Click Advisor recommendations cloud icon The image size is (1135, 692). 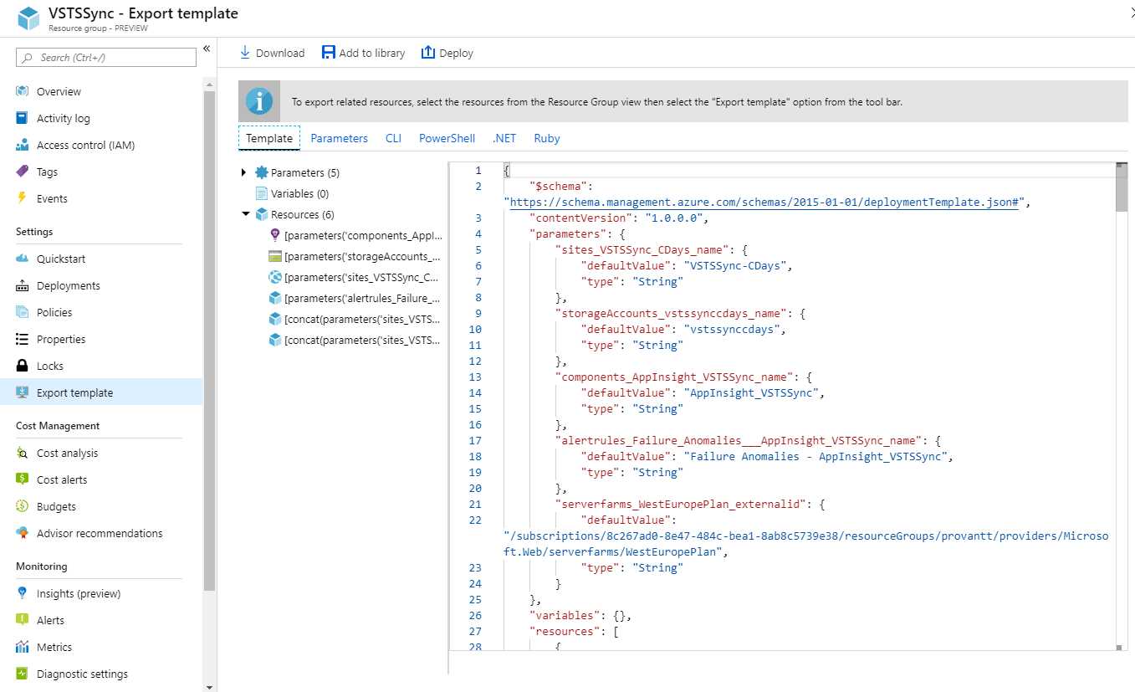[x=23, y=533]
